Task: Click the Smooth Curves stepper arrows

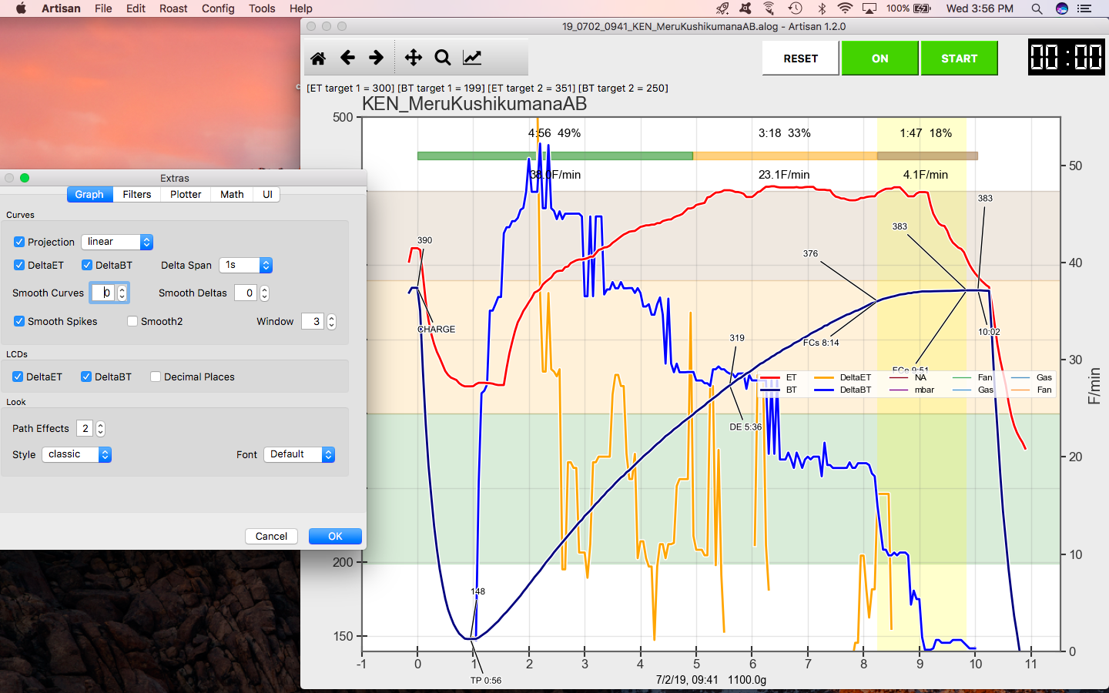Action: pyautogui.click(x=122, y=293)
